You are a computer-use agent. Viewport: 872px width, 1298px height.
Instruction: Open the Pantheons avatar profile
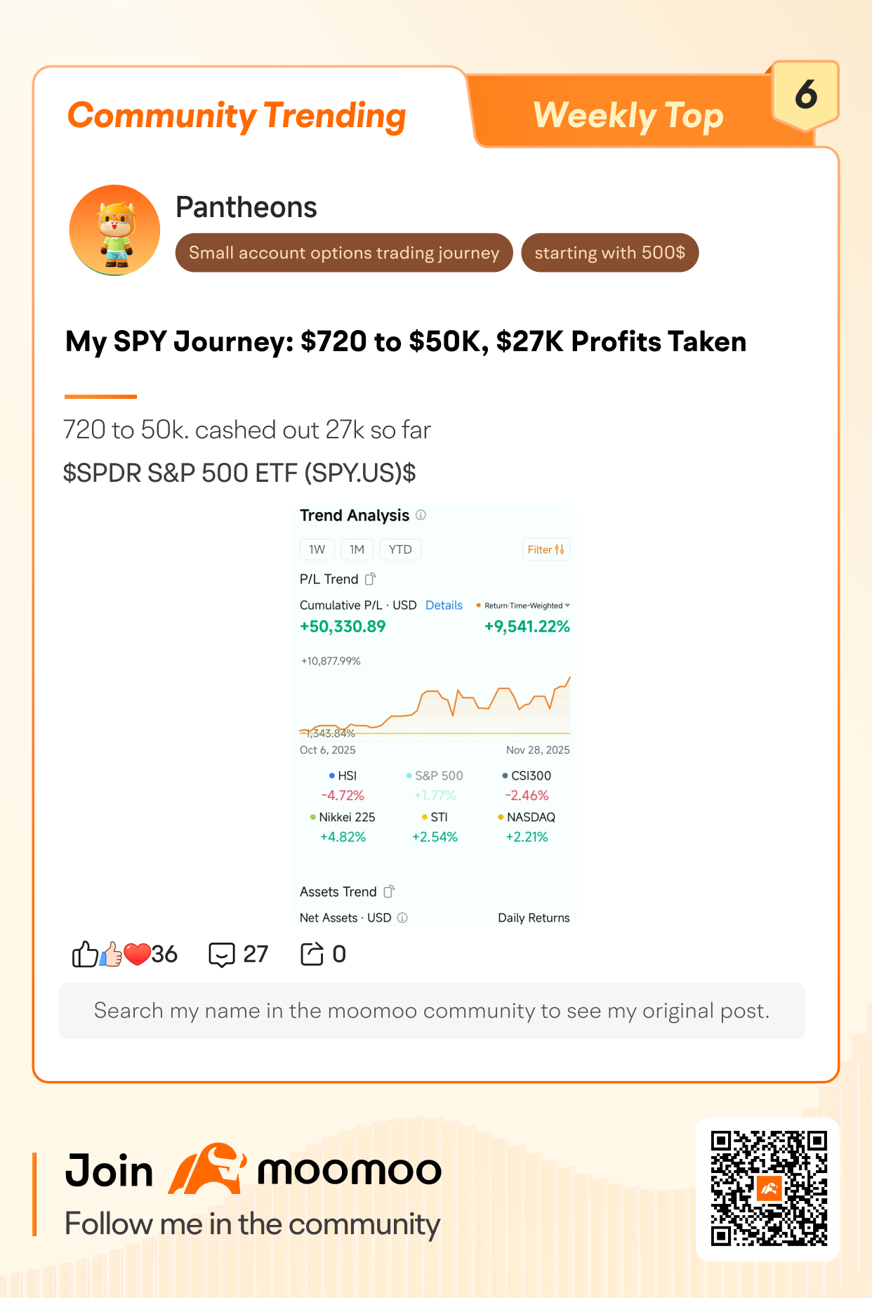point(114,230)
